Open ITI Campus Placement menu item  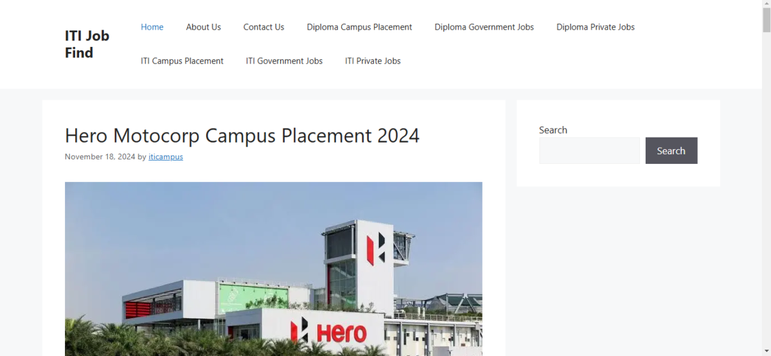182,61
